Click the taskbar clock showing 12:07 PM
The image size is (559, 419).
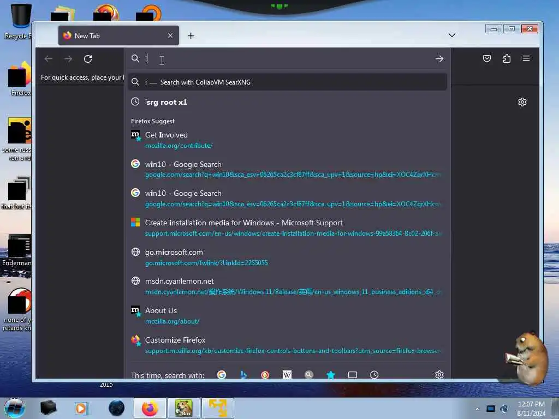pos(531,408)
